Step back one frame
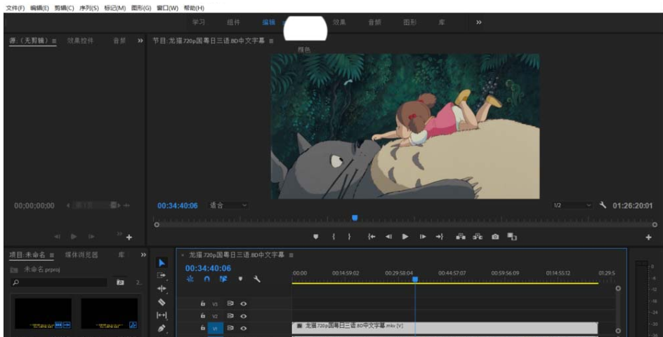The width and height of the screenshot is (663, 337). coord(388,237)
